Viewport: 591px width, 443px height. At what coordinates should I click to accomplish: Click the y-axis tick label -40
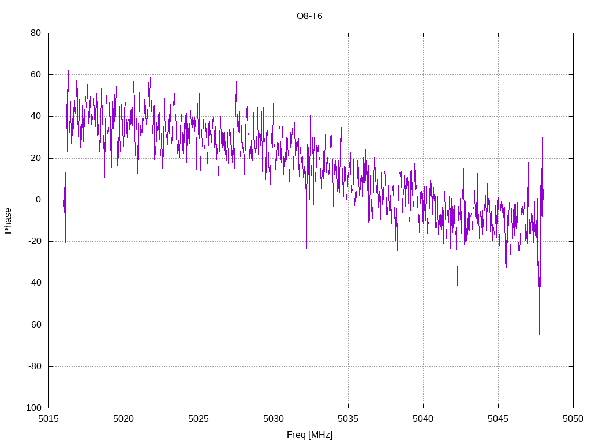pos(35,283)
